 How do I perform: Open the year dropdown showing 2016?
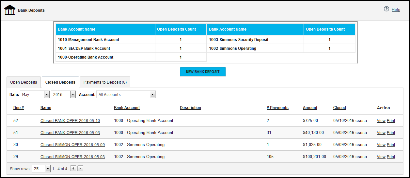(64, 94)
